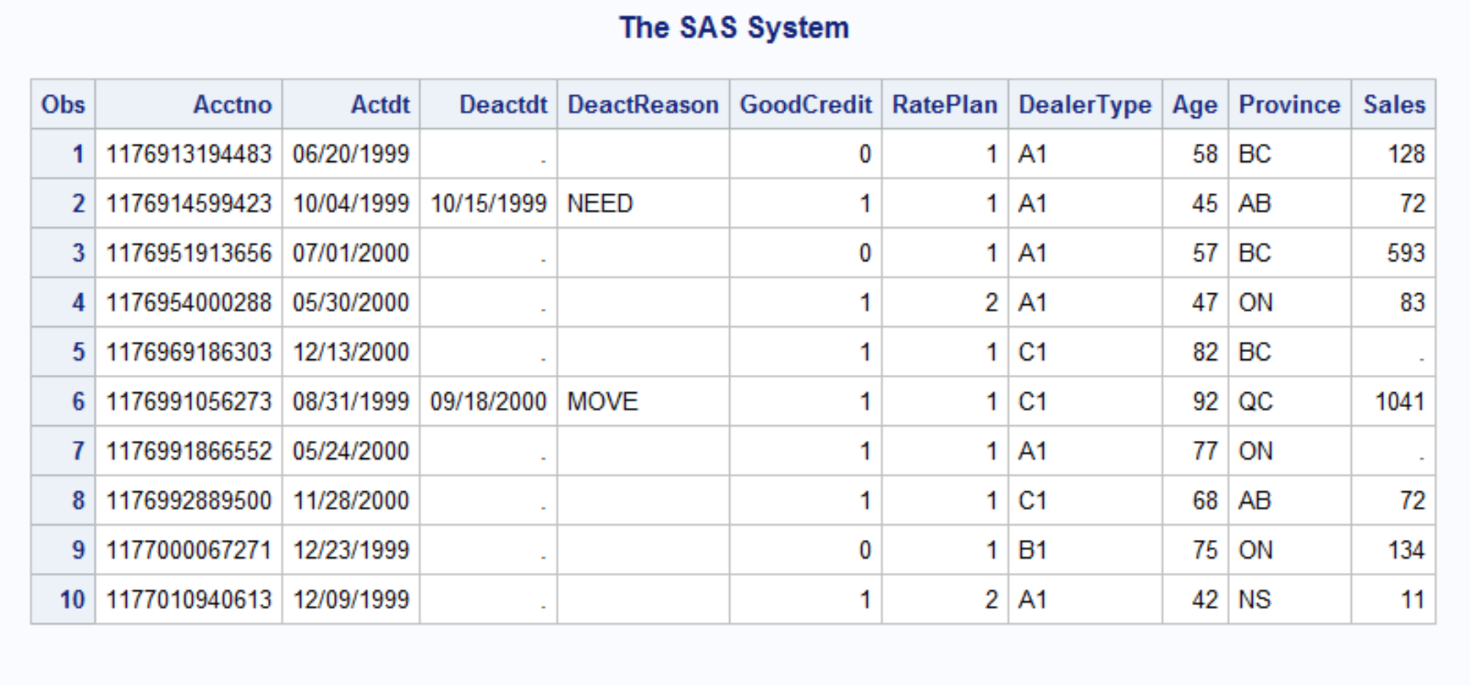Viewport: 1470px width, 685px height.
Task: Select the 09/18/2000 deactivation date cell
Action: [x=488, y=402]
